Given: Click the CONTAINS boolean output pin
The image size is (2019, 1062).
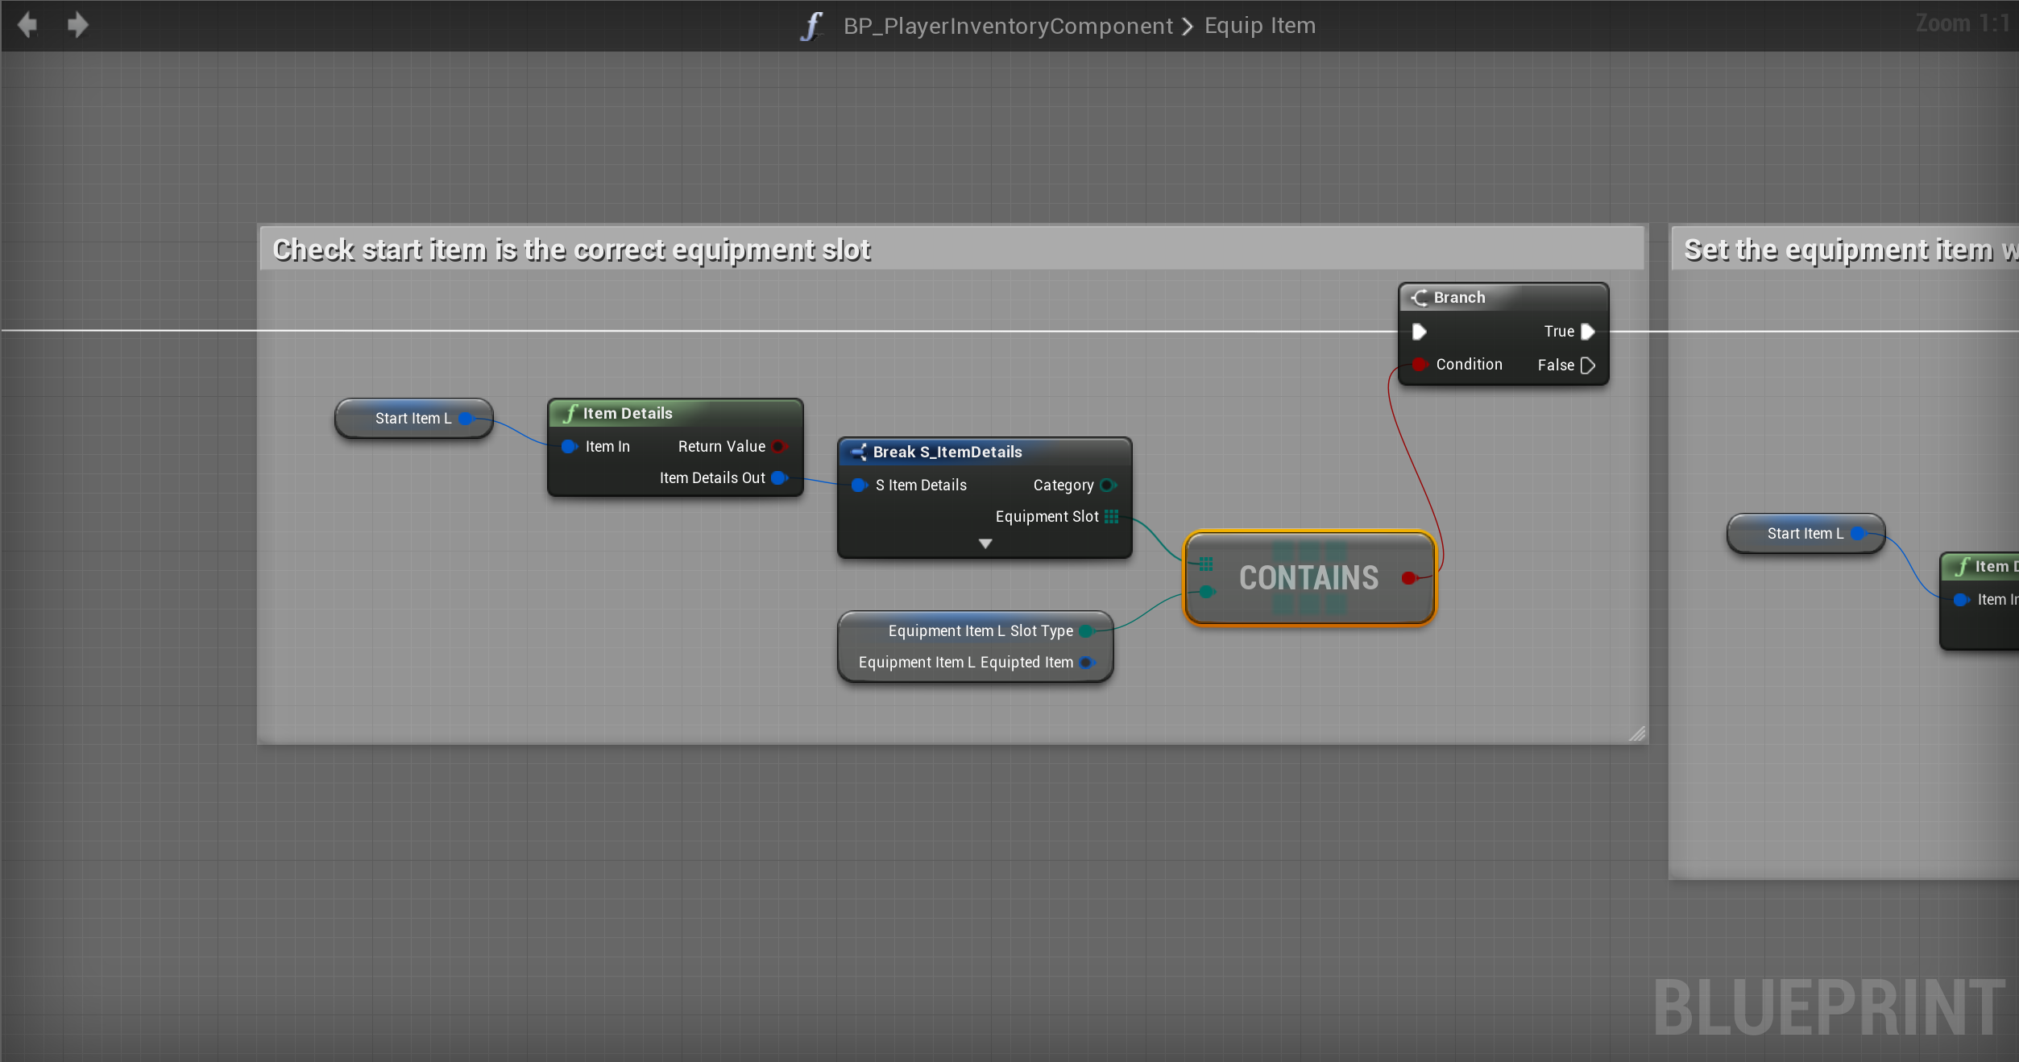Looking at the screenshot, I should [x=1408, y=577].
